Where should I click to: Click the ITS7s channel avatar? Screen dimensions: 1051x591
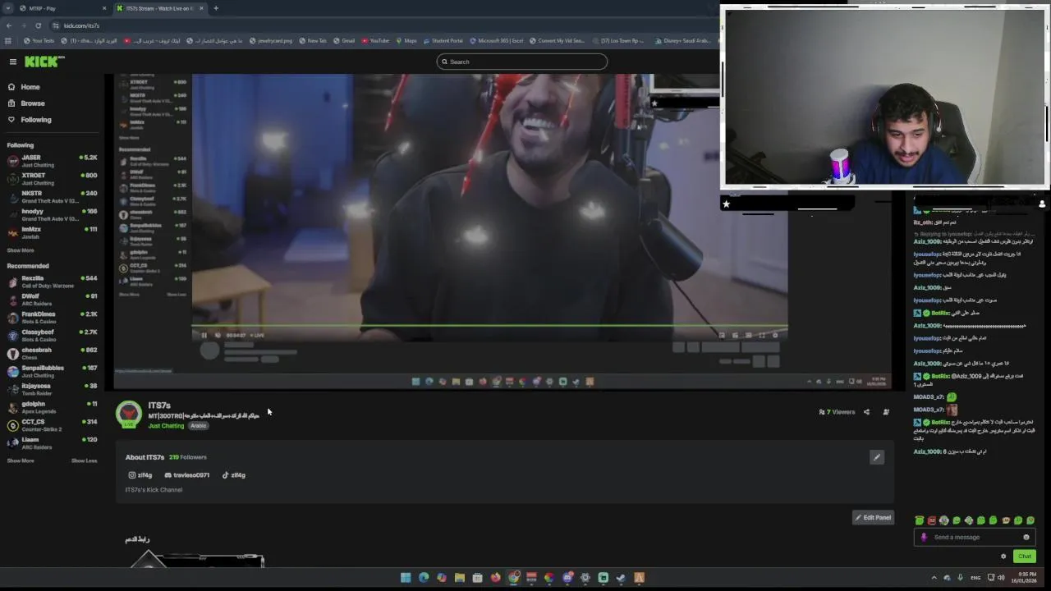click(x=128, y=415)
